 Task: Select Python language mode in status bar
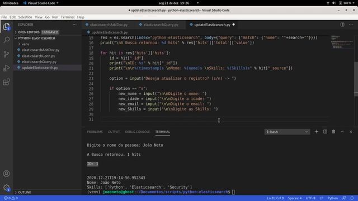pos(333,198)
